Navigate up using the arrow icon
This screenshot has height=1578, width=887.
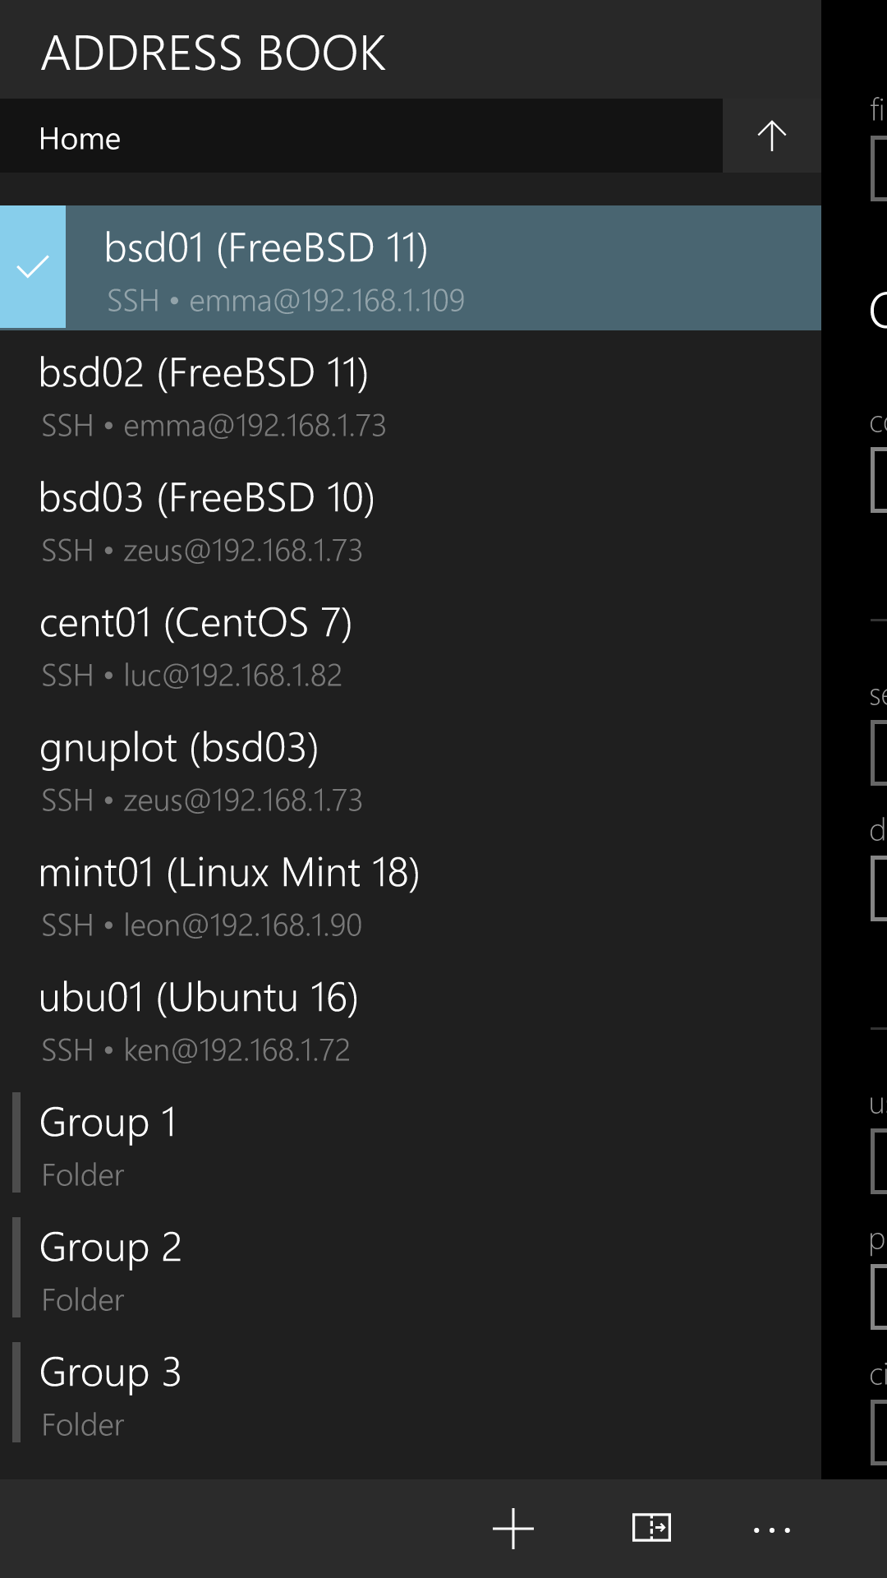pos(770,135)
